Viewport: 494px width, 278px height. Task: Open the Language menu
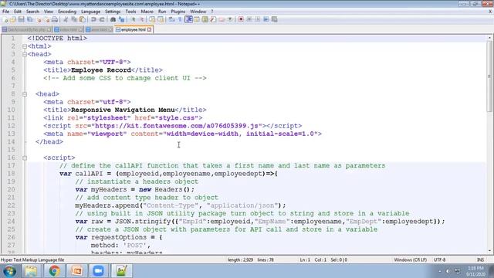point(90,12)
